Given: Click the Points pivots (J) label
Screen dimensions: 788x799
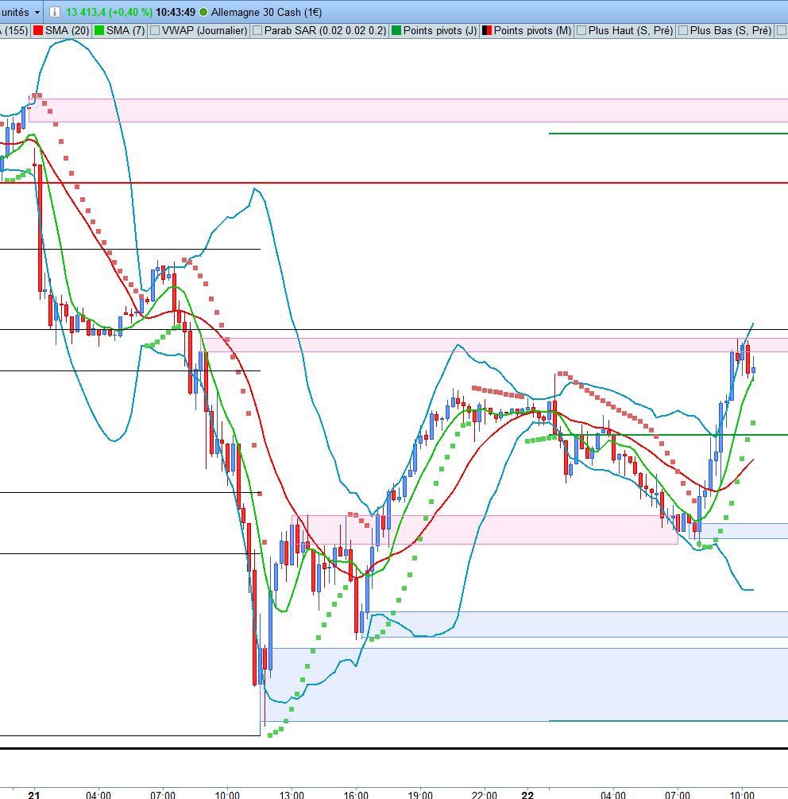Looking at the screenshot, I should (x=440, y=30).
